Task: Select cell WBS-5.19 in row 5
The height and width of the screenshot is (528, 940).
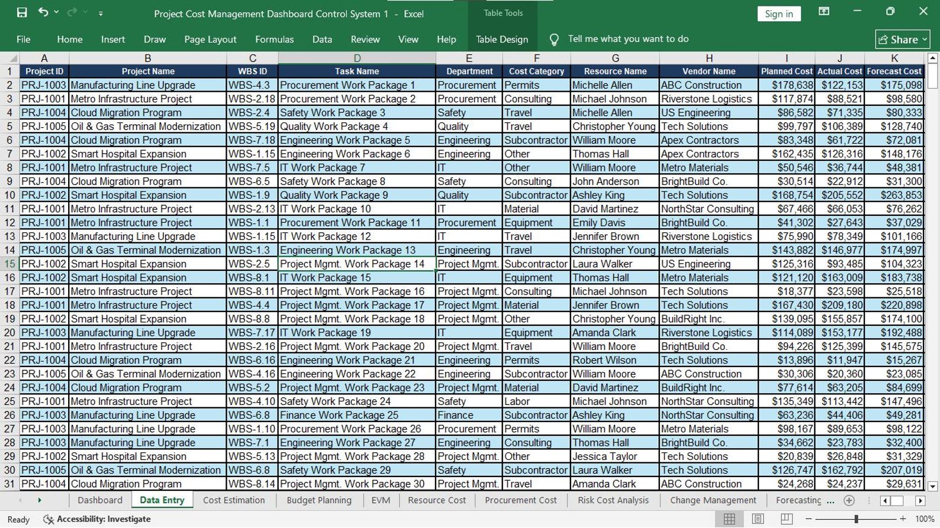Action: tap(252, 126)
